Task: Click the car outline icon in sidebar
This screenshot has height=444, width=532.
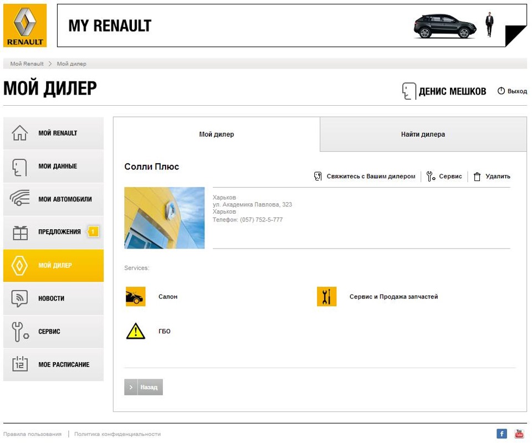Action: coord(20,198)
